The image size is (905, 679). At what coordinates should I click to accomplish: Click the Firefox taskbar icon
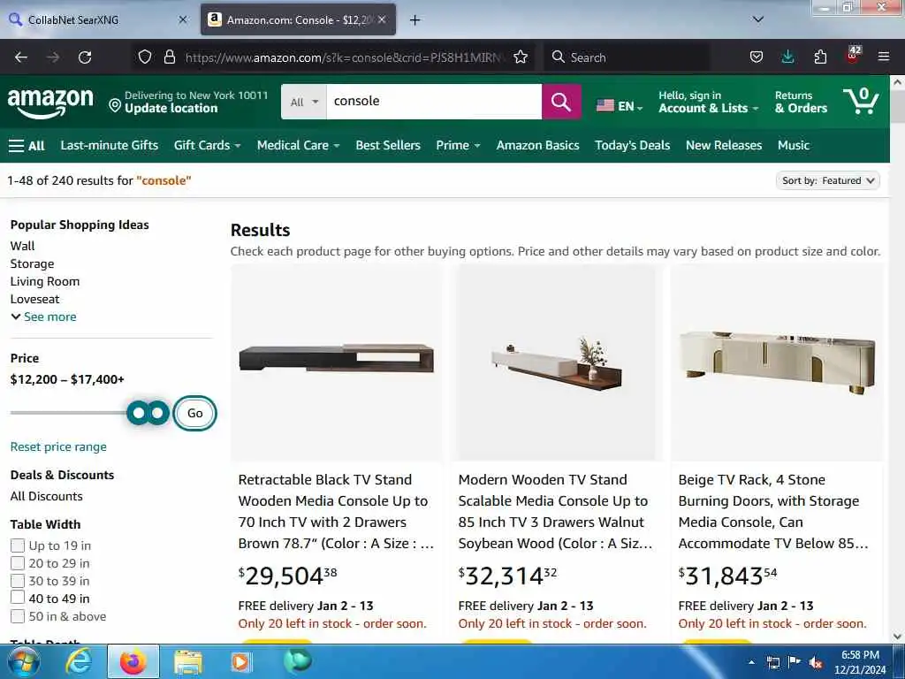pos(133,661)
